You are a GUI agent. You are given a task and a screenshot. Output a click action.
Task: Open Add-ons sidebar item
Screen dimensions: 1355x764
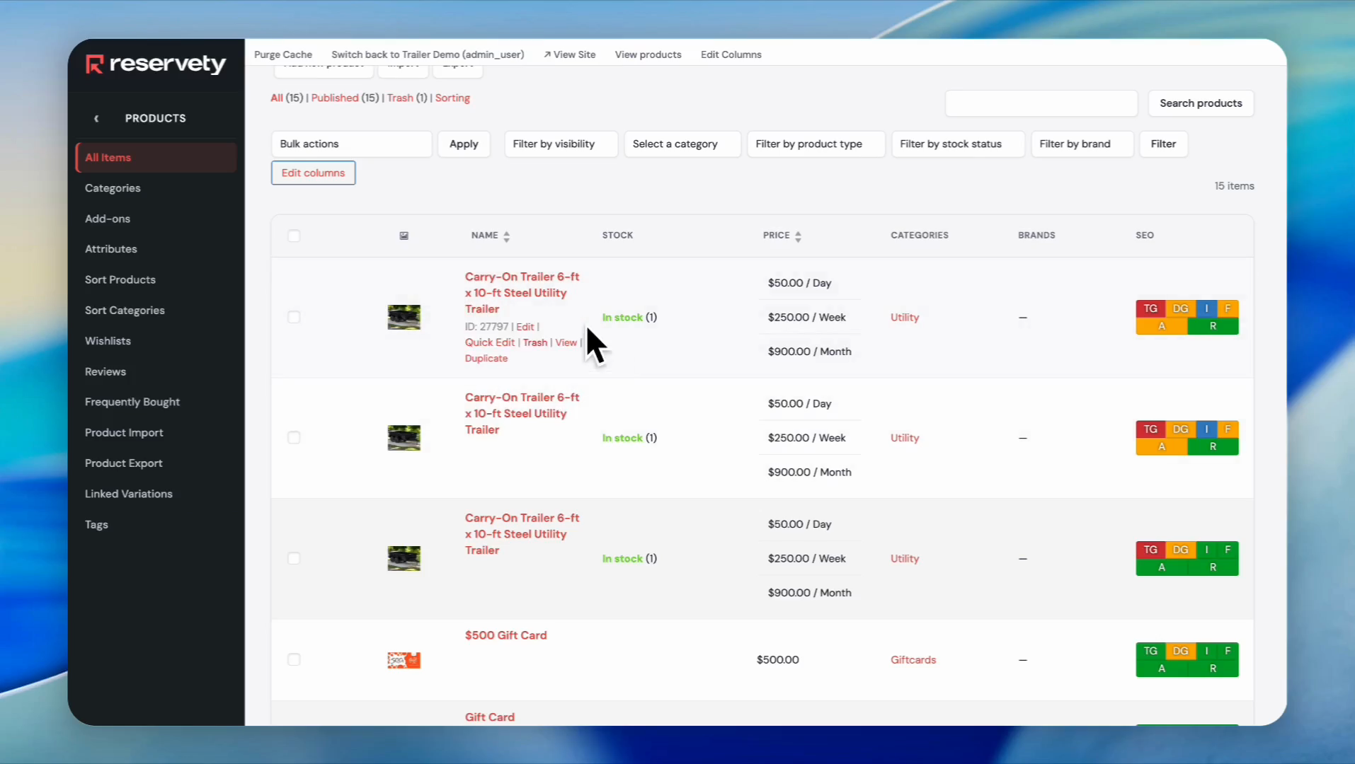[108, 219]
